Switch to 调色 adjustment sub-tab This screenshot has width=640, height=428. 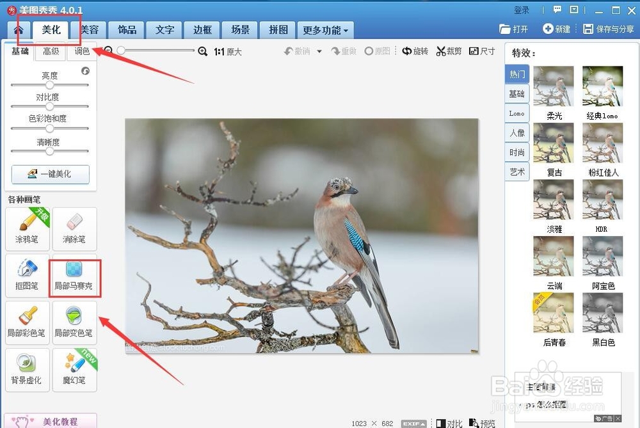tap(82, 51)
